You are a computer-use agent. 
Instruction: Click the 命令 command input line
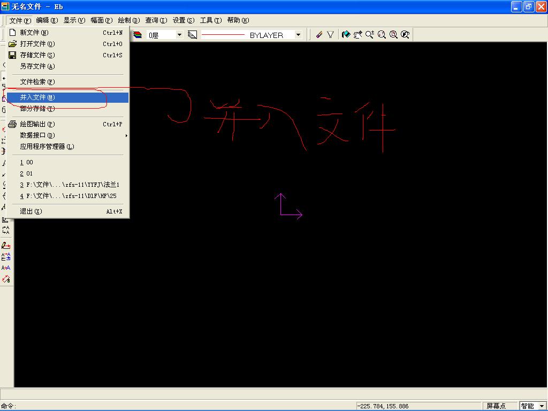tap(178, 406)
